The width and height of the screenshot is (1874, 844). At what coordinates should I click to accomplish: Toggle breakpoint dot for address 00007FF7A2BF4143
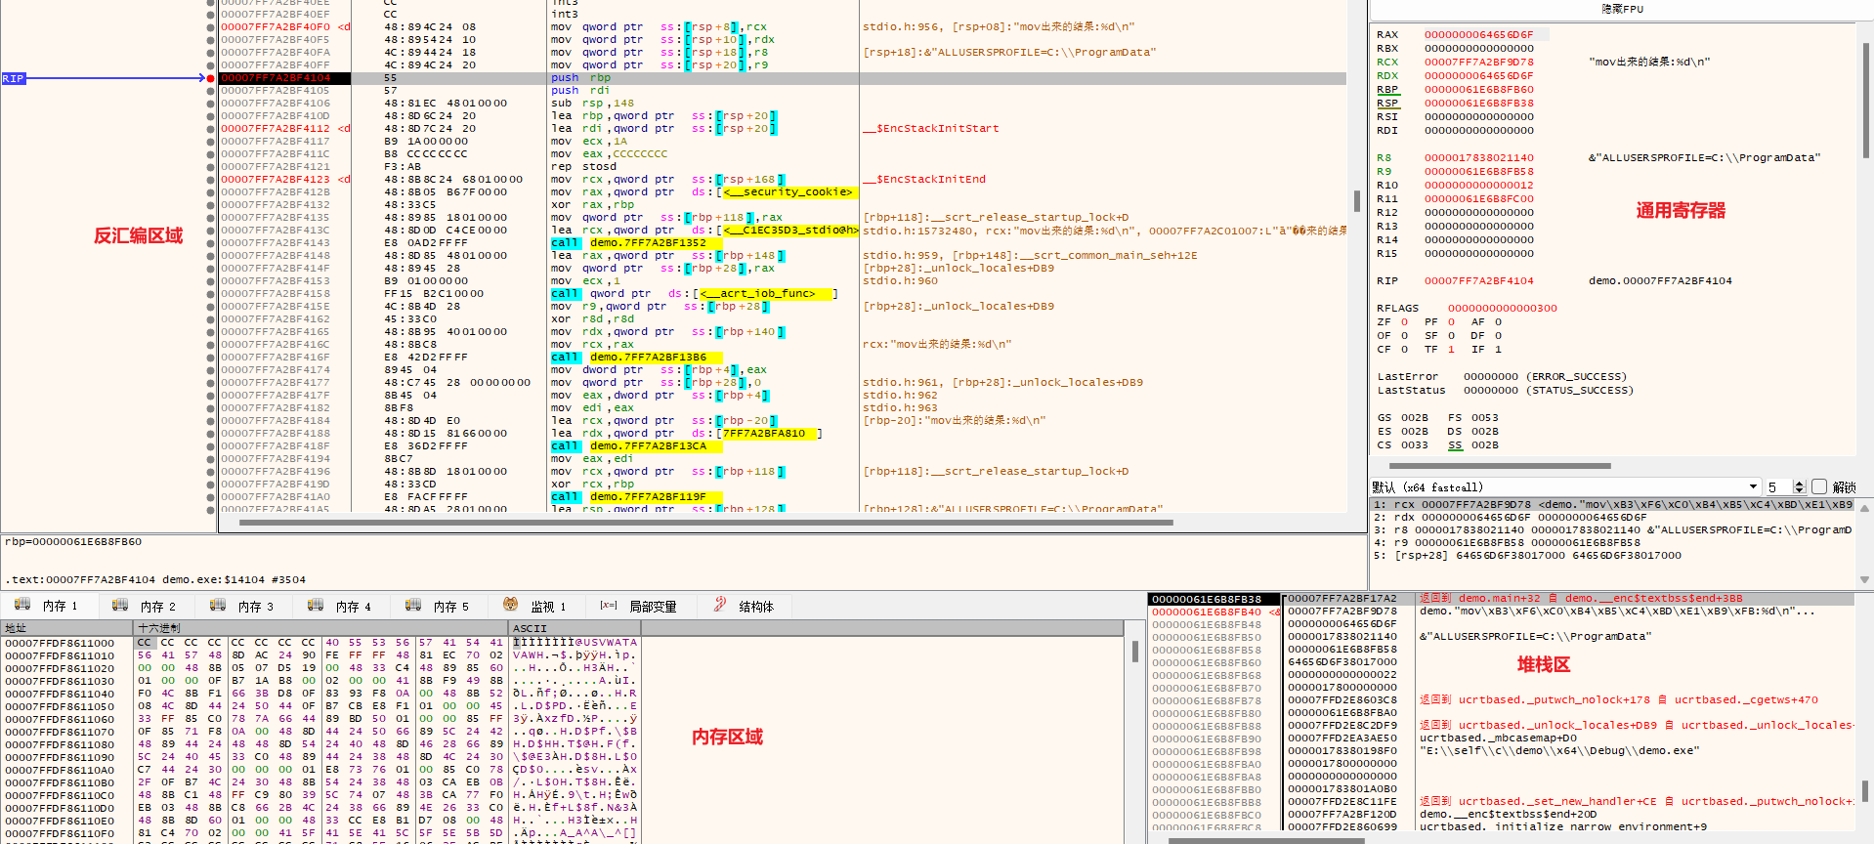coord(210,243)
